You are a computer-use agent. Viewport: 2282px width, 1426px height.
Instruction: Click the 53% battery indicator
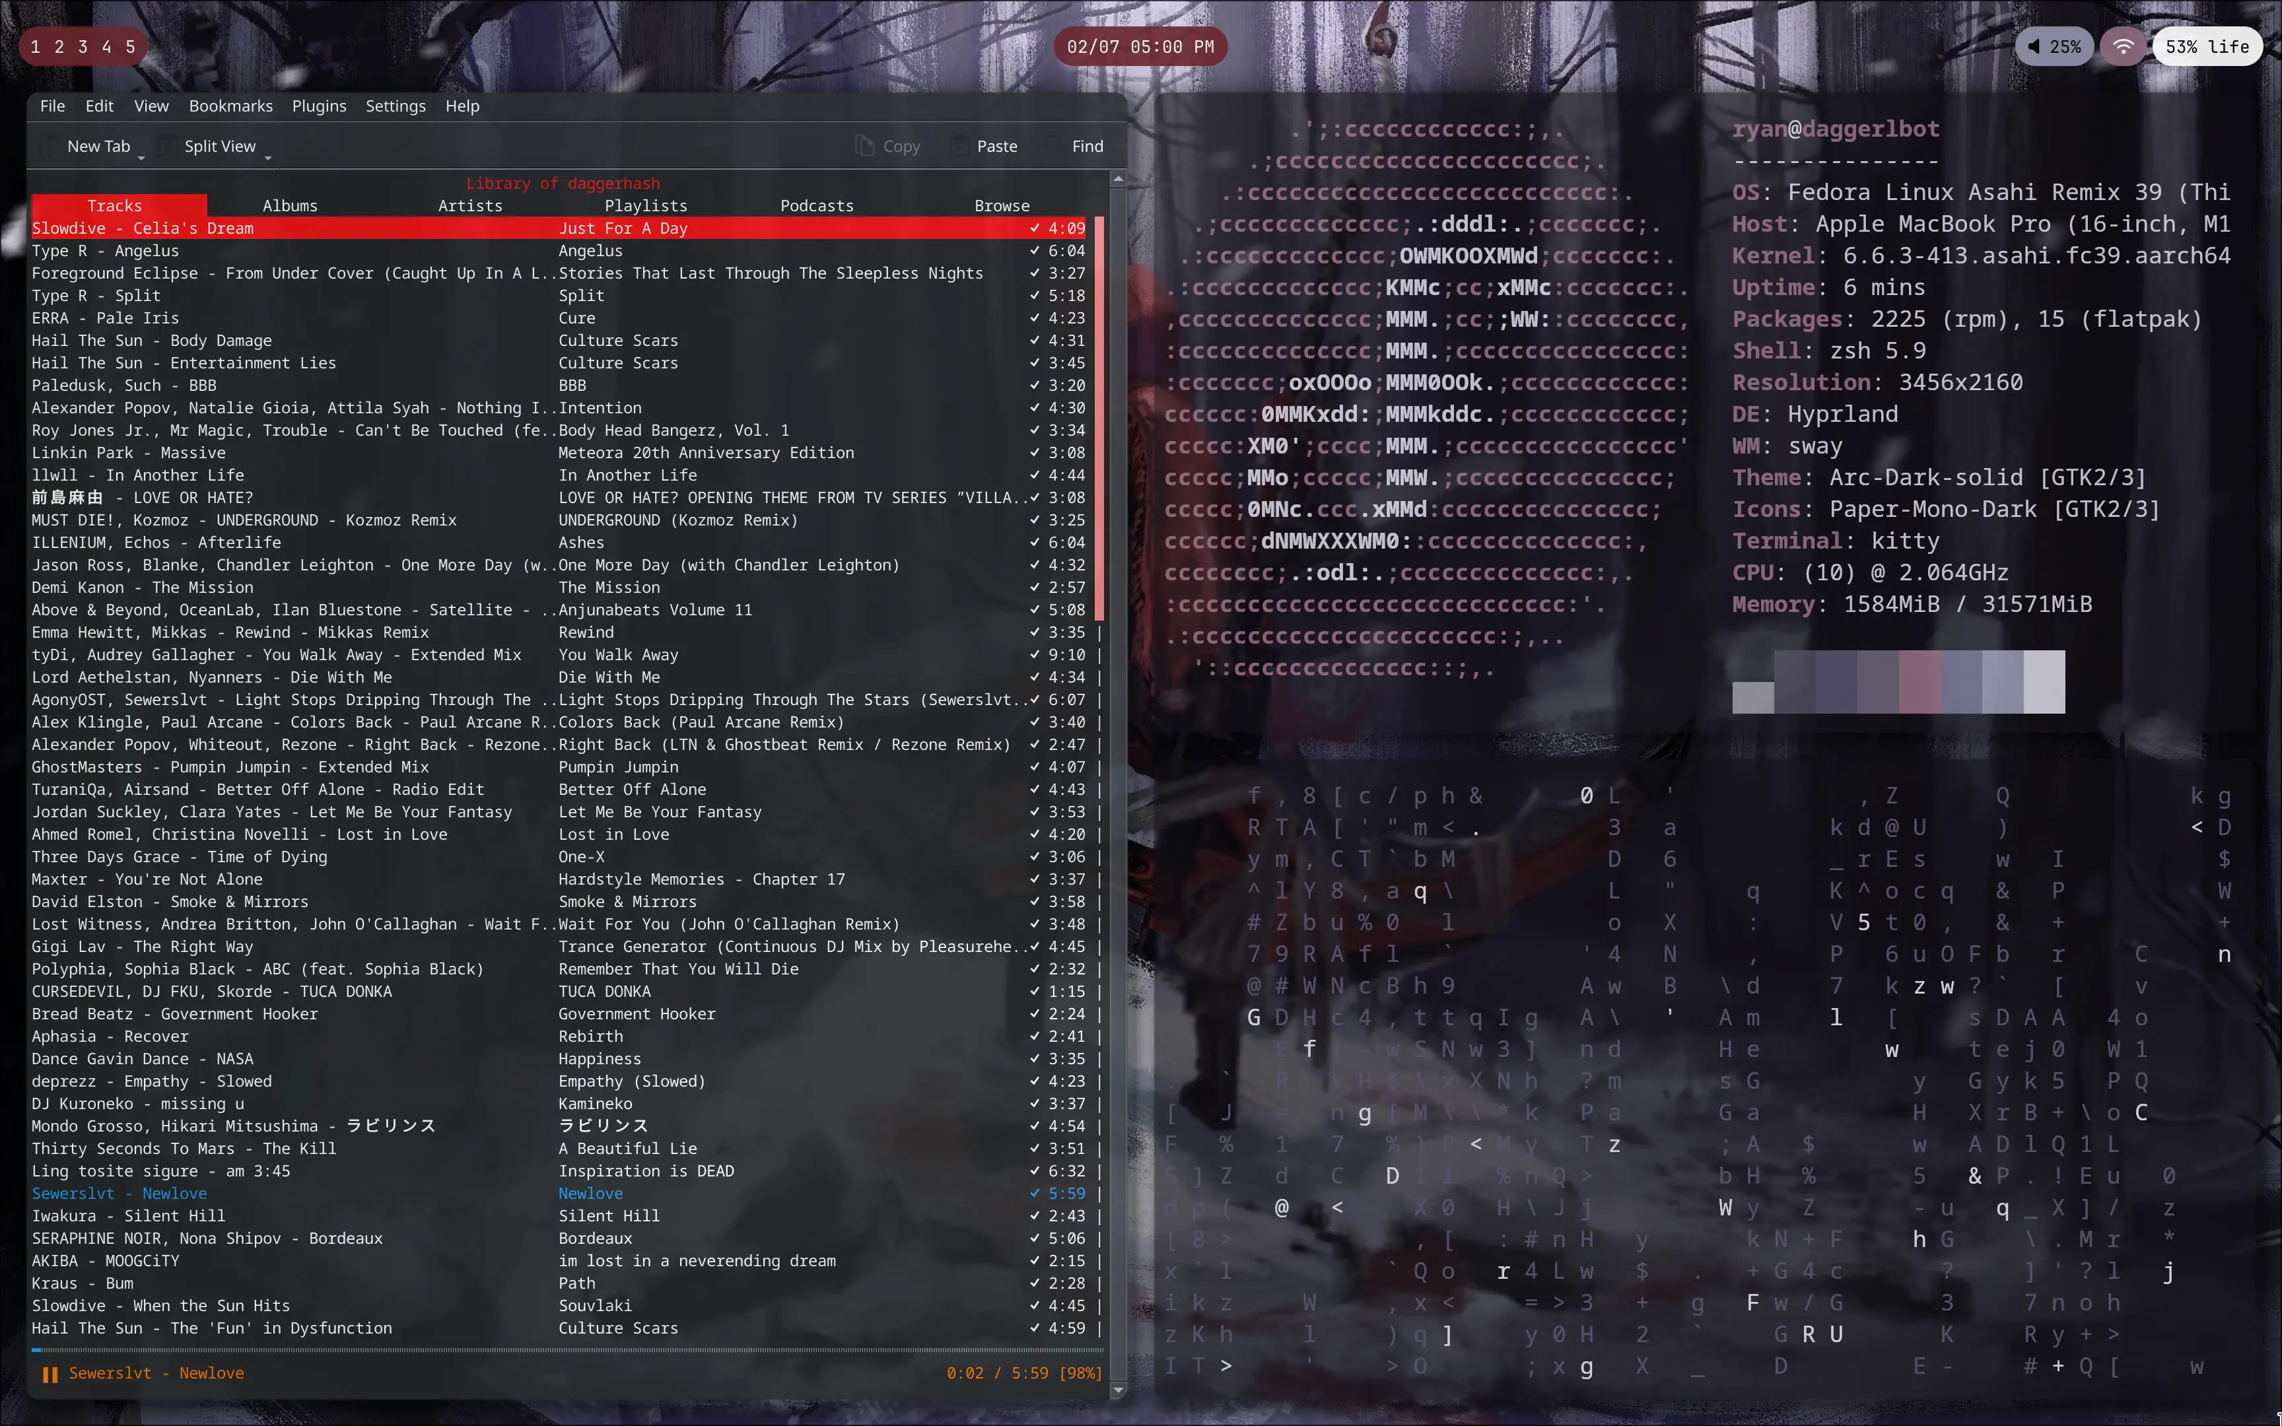(x=2207, y=46)
